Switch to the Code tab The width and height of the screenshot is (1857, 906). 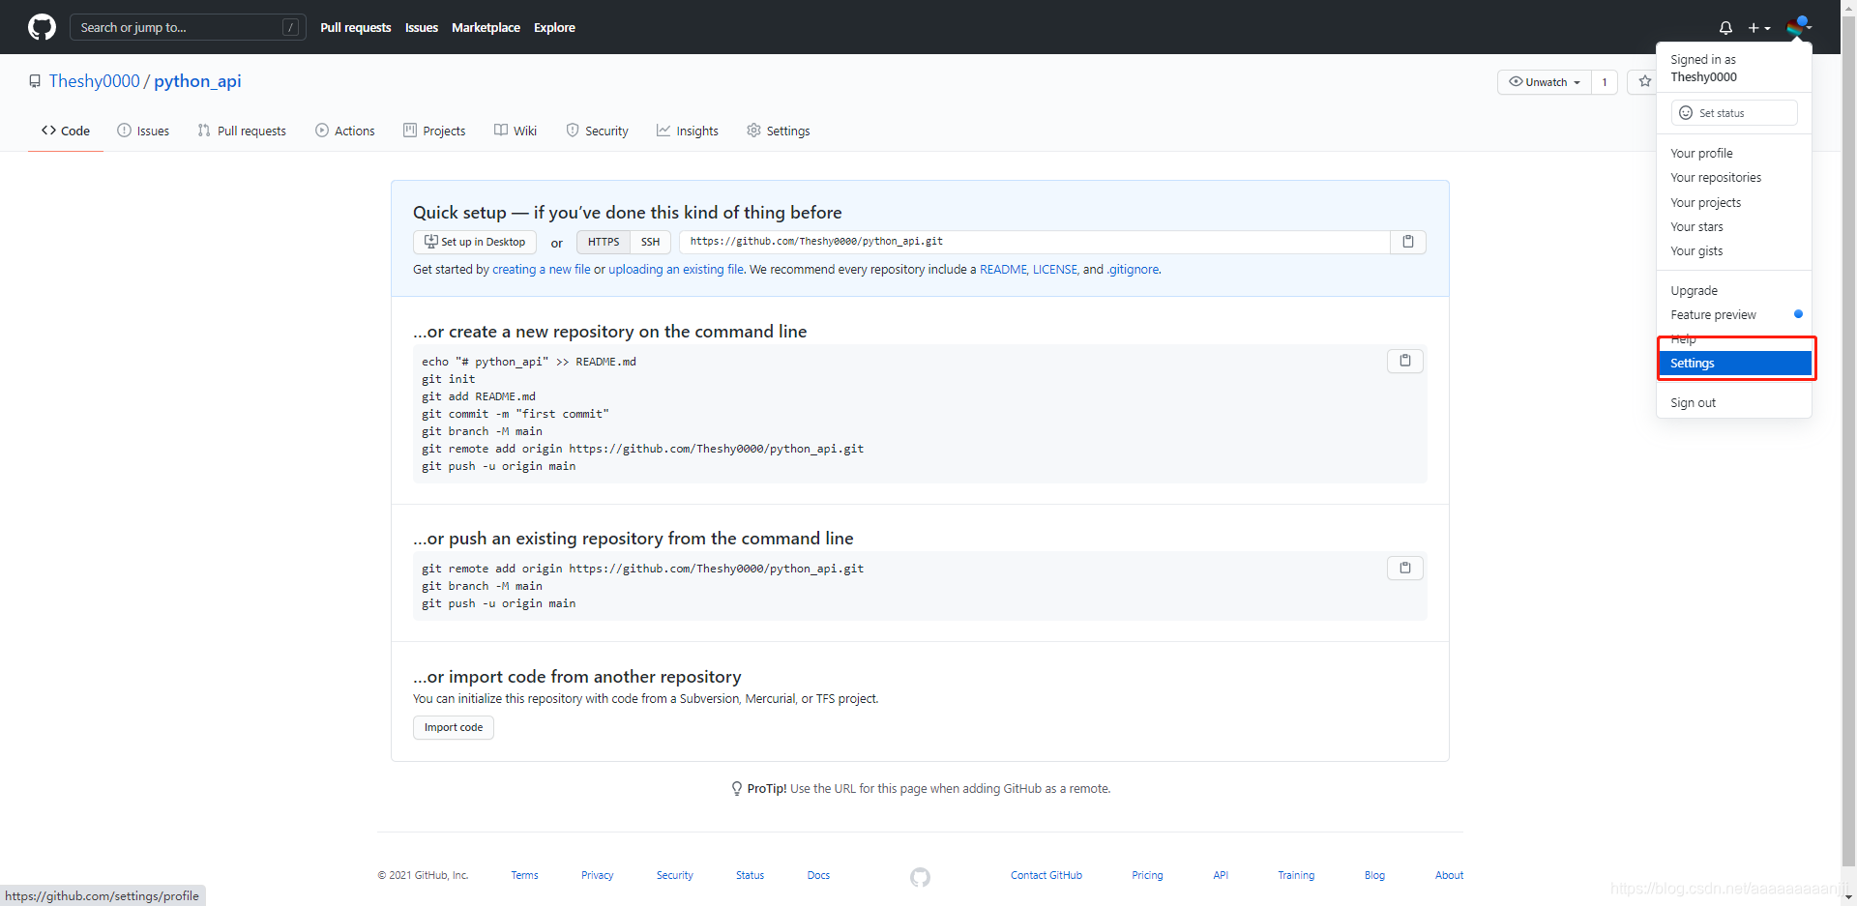point(66,131)
